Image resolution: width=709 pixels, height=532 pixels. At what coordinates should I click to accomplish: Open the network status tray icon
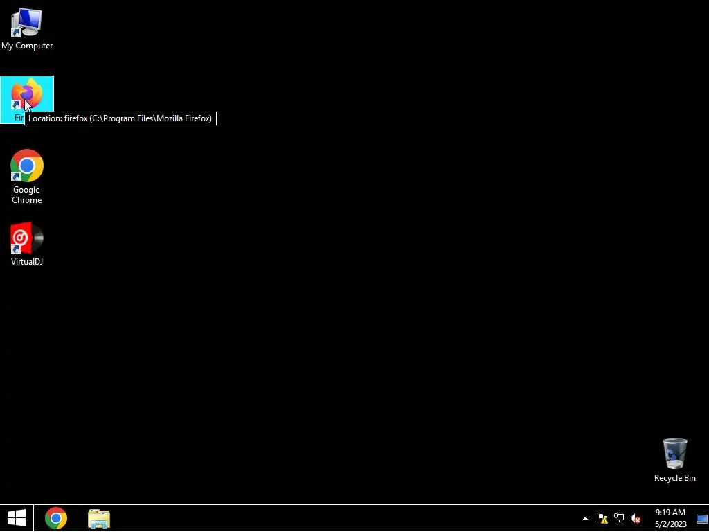coord(619,518)
